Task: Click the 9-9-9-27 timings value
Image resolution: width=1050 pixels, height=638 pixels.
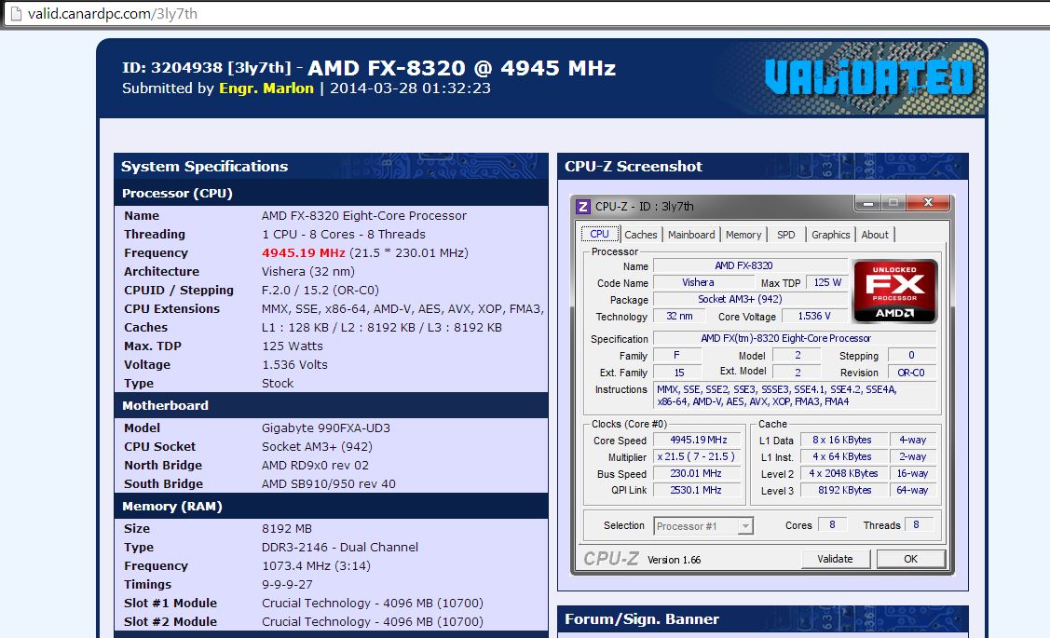Action: (287, 584)
